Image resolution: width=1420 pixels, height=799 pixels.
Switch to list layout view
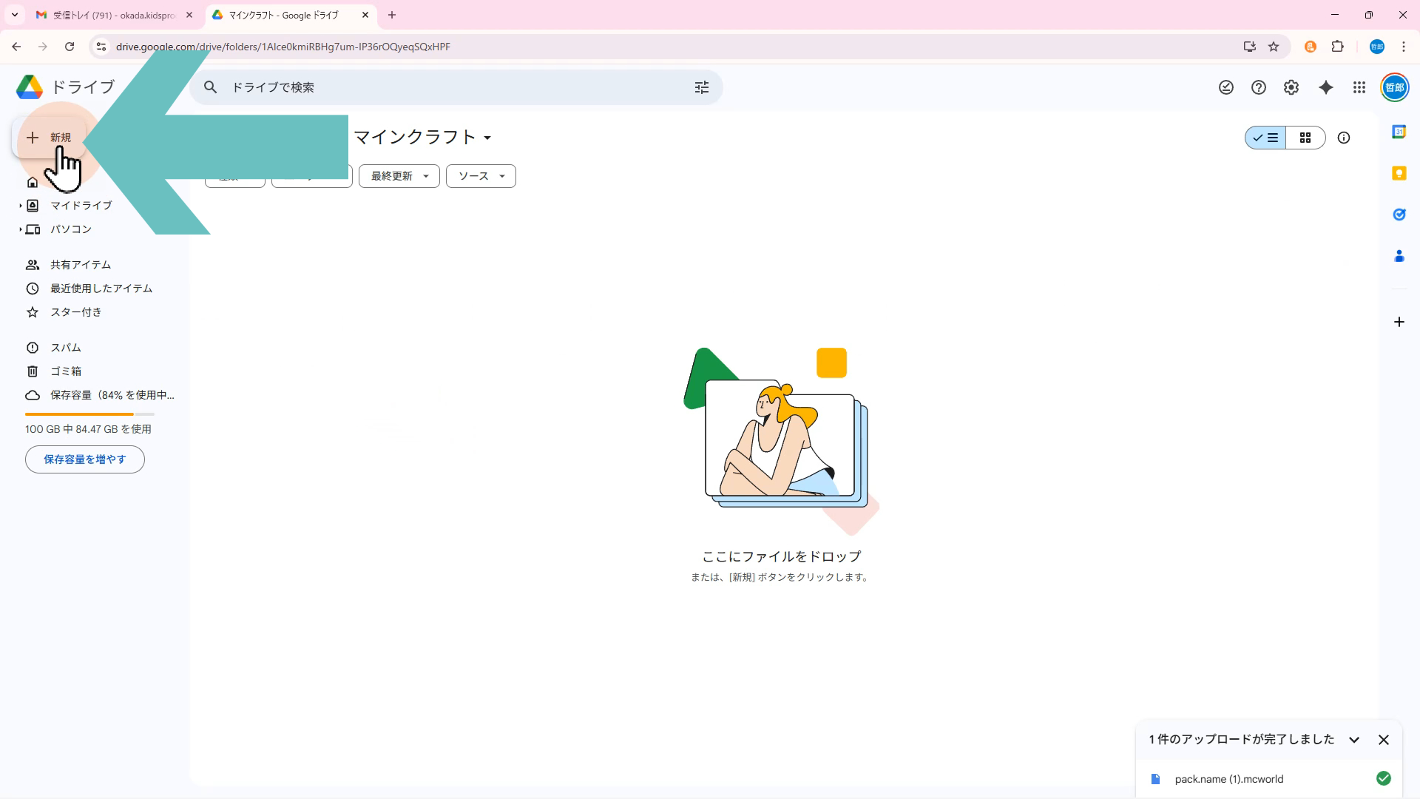tap(1265, 138)
